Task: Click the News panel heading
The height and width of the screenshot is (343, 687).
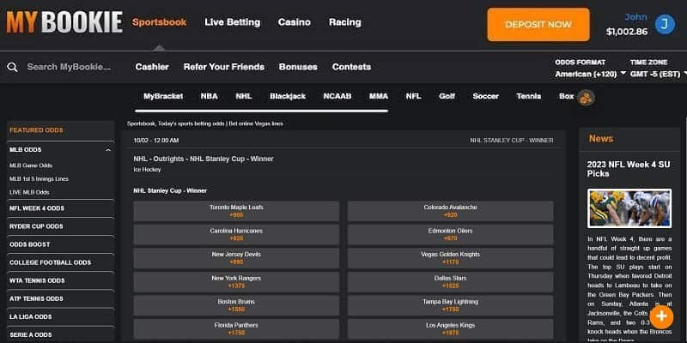Action: [600, 139]
